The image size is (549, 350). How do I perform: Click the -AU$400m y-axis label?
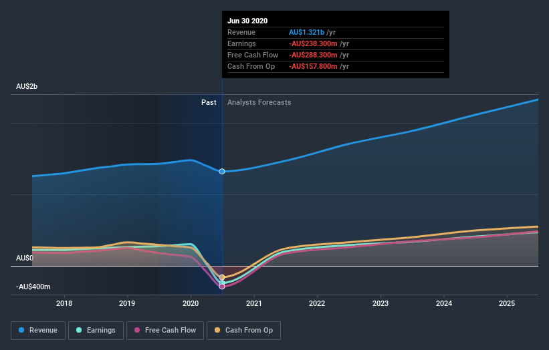(x=33, y=287)
